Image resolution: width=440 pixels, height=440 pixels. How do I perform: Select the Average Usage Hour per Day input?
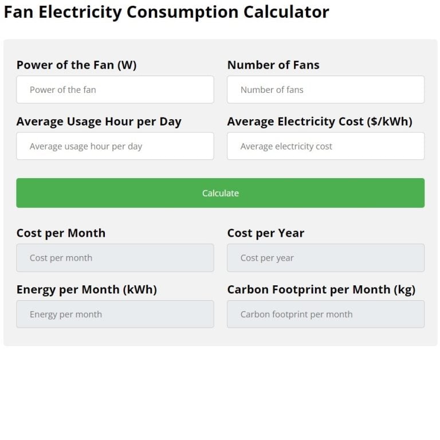(115, 146)
